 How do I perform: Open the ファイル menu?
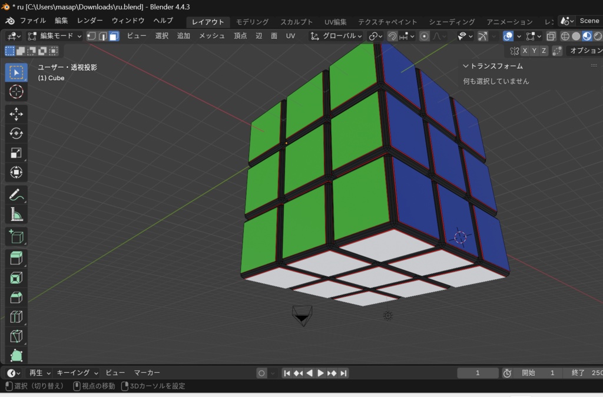[x=33, y=21]
